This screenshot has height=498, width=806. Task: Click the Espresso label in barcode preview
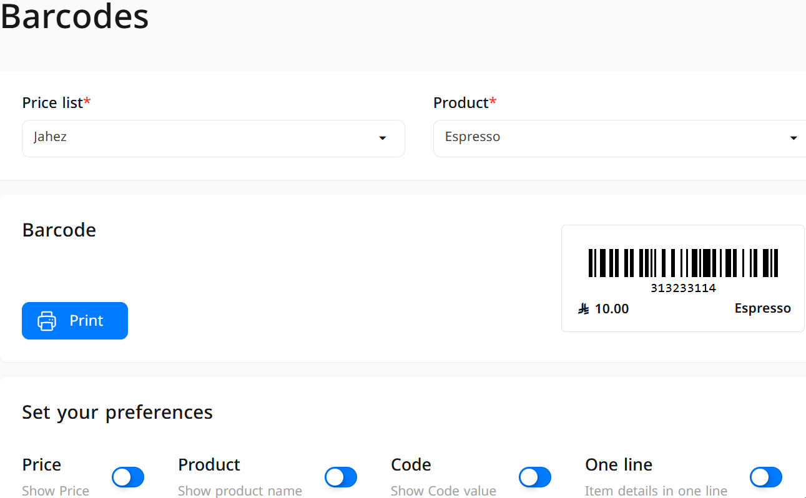[x=762, y=308]
